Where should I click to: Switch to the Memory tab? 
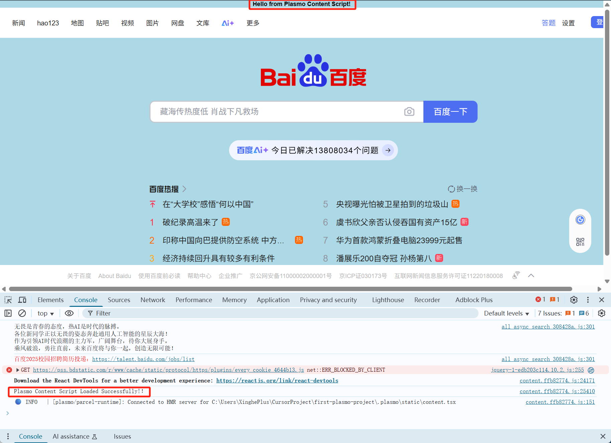pyautogui.click(x=234, y=300)
